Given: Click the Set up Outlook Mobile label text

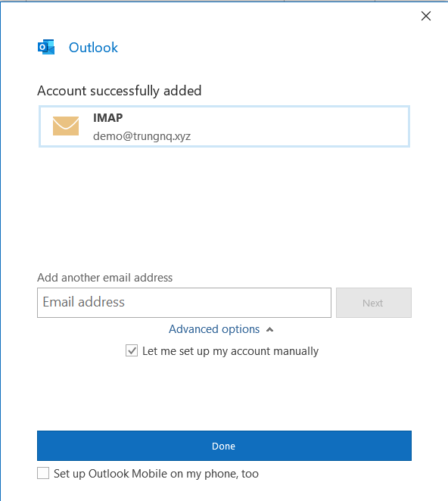Looking at the screenshot, I should pos(156,474).
